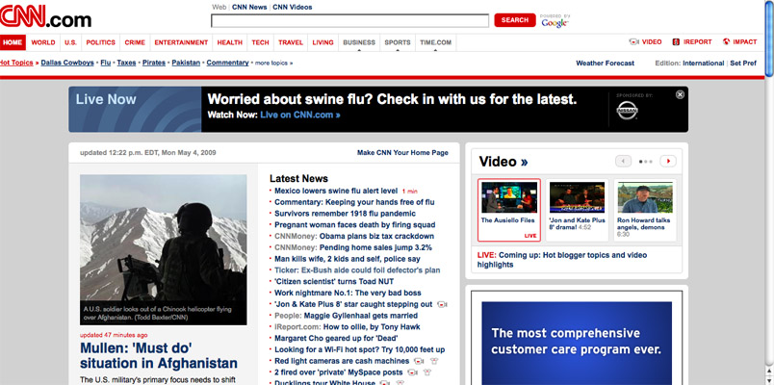Switch to International edition
Viewport: 774px width, 385px height.
704,64
